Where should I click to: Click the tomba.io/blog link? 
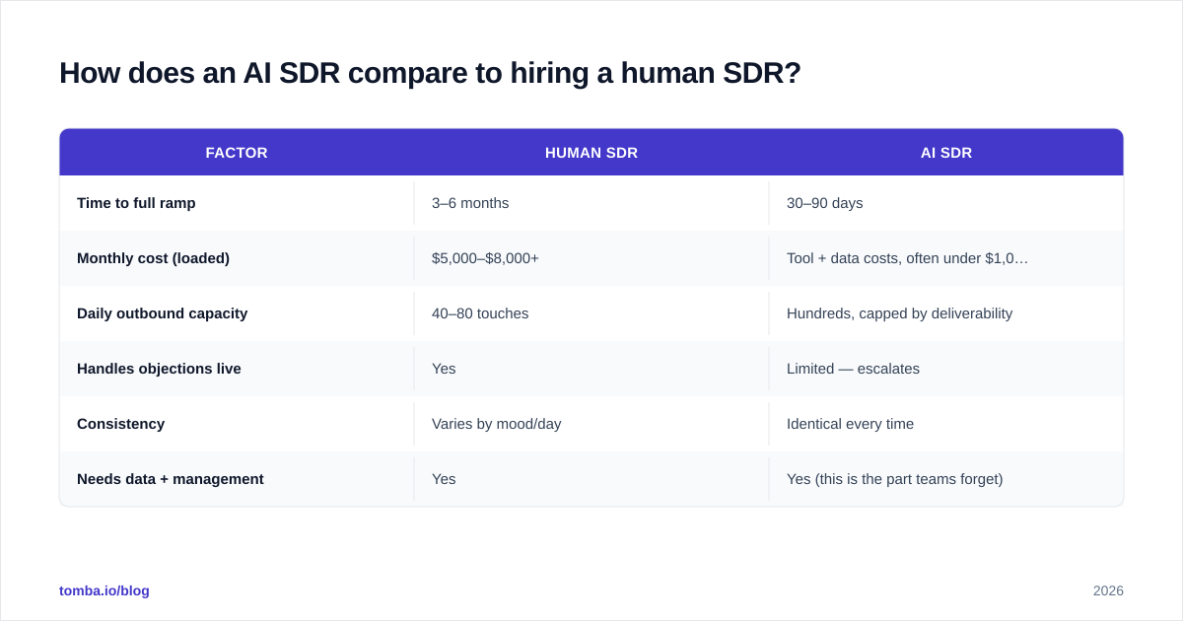pos(104,590)
